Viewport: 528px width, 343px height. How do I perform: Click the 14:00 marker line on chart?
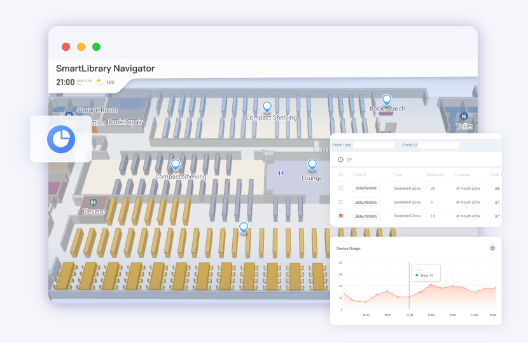(409, 286)
